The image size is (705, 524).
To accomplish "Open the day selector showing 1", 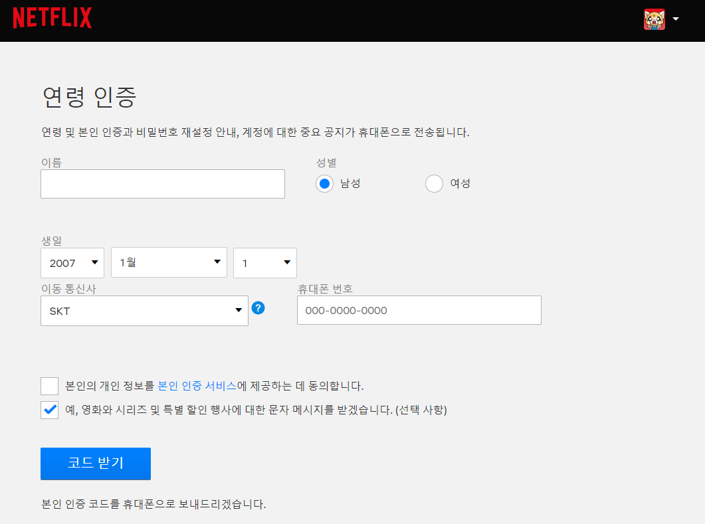I will [264, 262].
